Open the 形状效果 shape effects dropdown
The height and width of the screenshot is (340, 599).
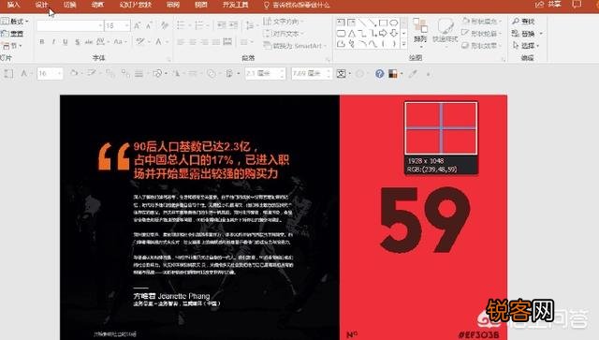[481, 46]
